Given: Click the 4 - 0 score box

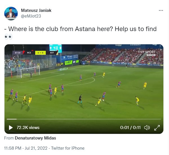Looking at the screenshot, I should coord(40,53).
